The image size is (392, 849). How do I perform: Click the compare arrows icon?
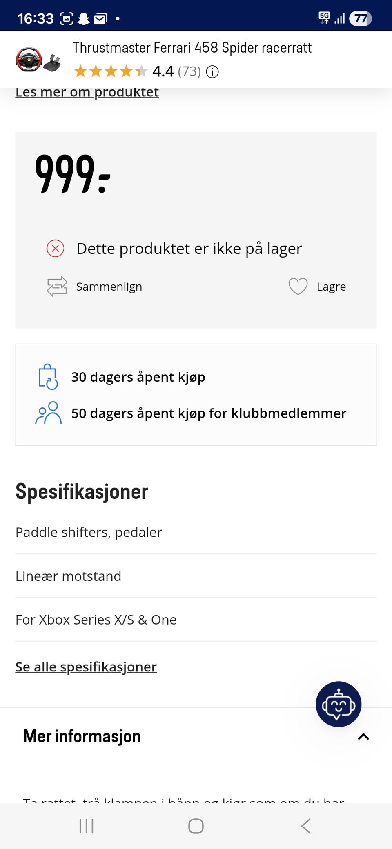tap(57, 287)
